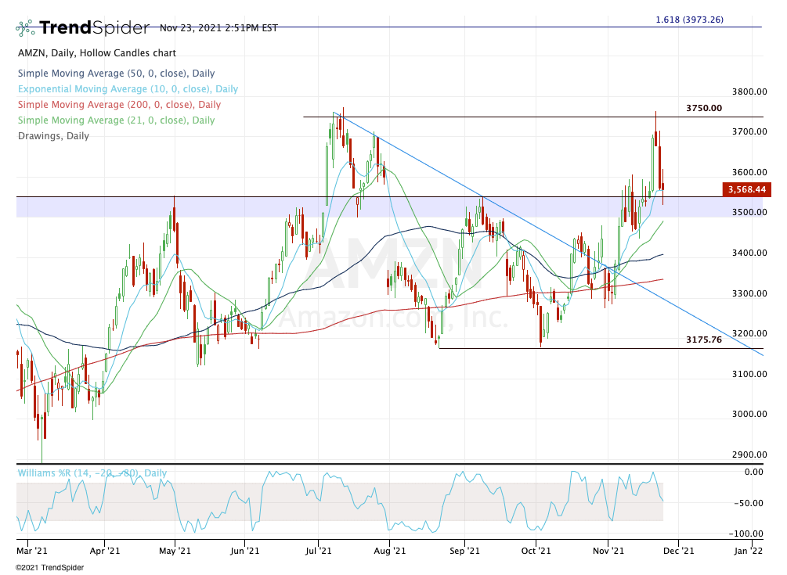Click the Mar '21 date axis label
This screenshot has width=787, height=575.
coord(31,551)
